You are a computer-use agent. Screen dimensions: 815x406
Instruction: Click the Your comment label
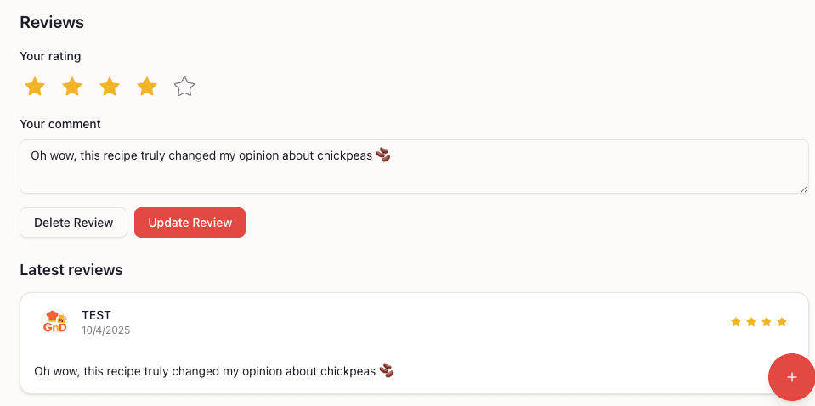[x=60, y=124]
